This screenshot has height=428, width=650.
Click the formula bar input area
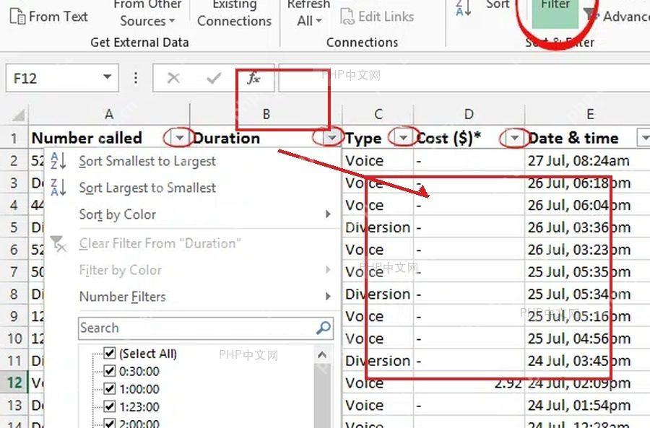point(464,77)
